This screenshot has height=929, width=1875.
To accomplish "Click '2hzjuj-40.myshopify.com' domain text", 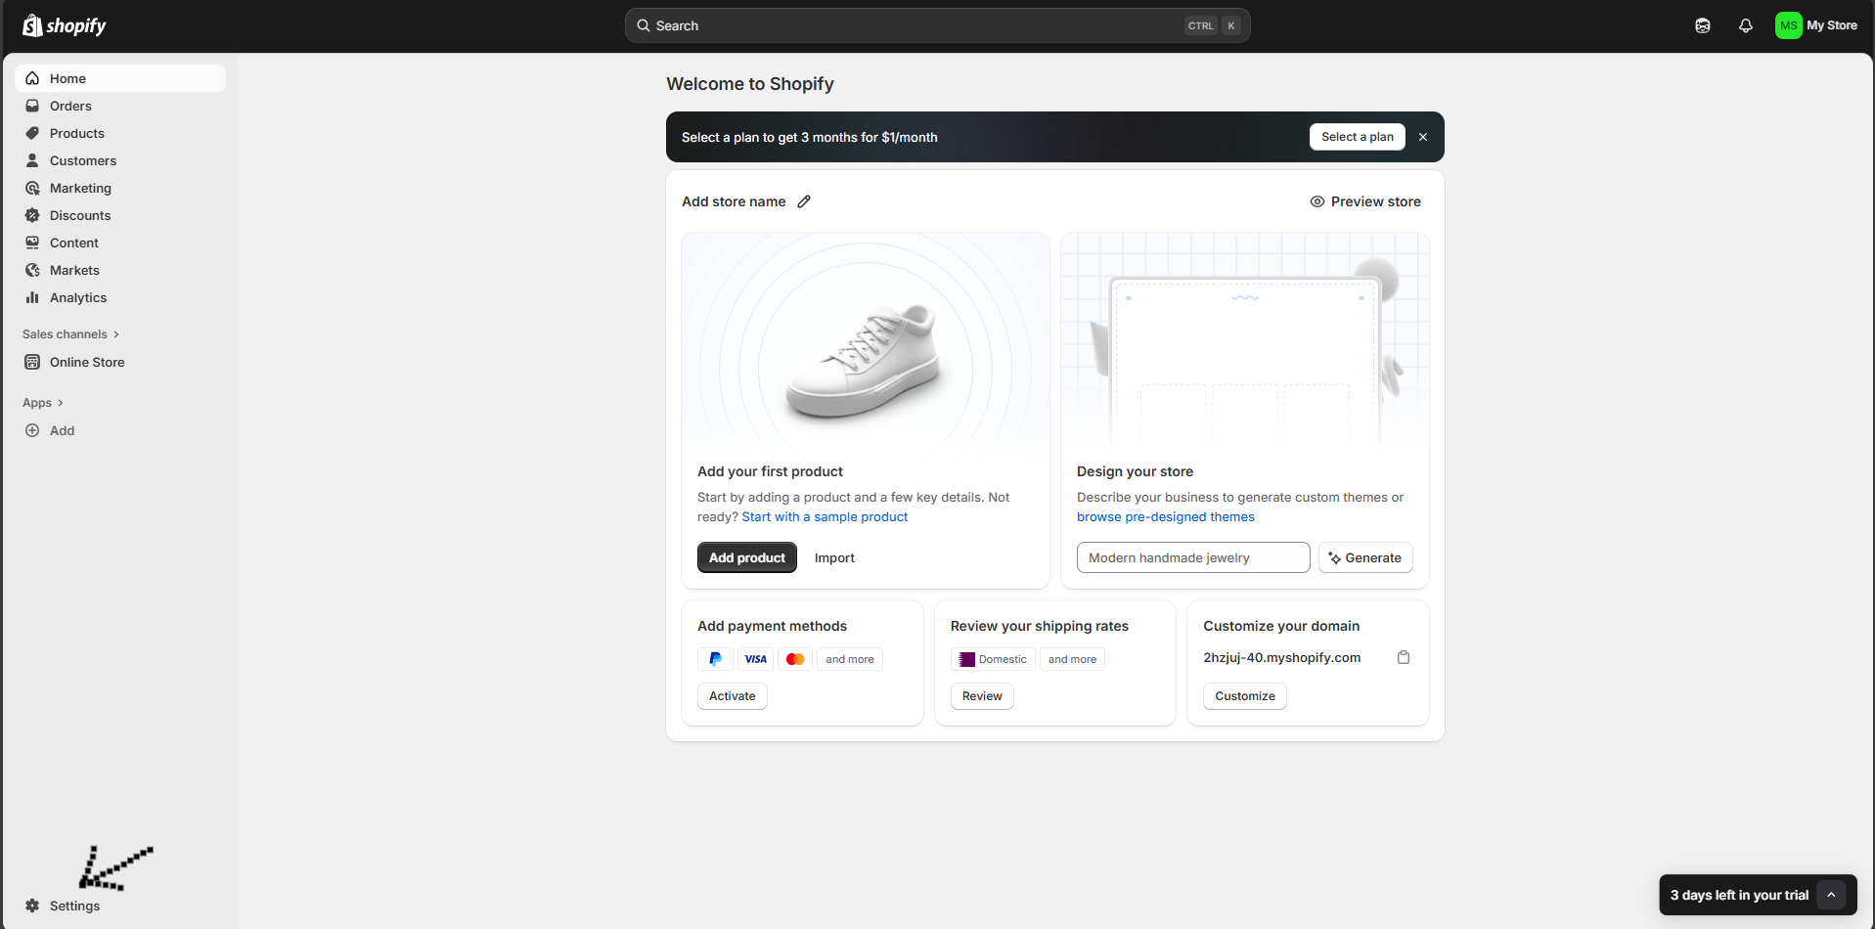I will tap(1281, 657).
